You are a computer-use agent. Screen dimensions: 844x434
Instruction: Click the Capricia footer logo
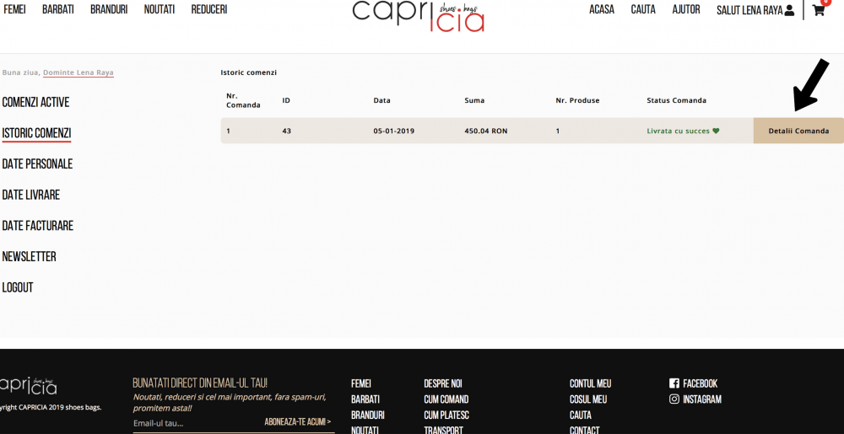(x=28, y=386)
